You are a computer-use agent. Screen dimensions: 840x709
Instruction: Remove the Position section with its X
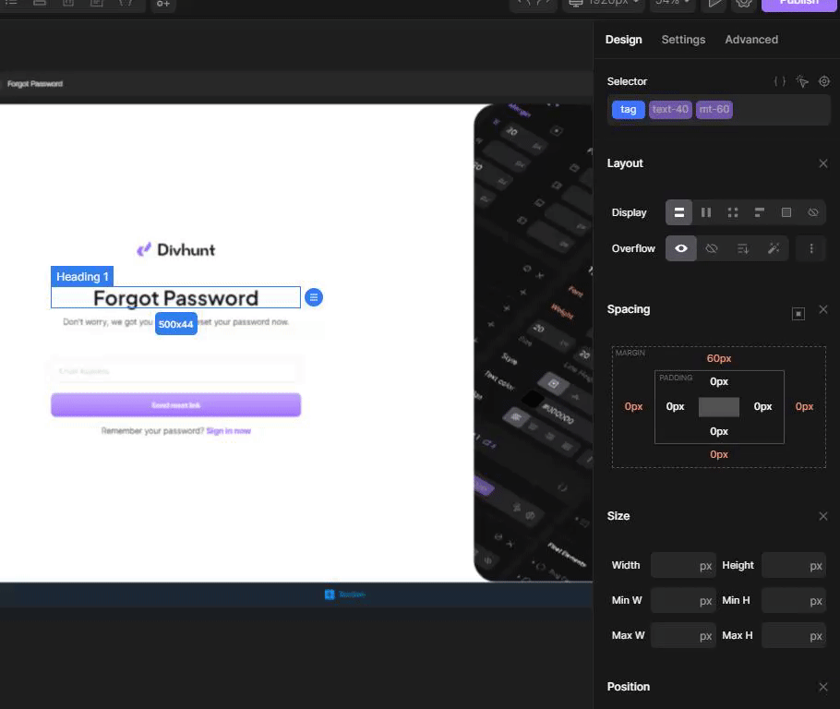[823, 687]
